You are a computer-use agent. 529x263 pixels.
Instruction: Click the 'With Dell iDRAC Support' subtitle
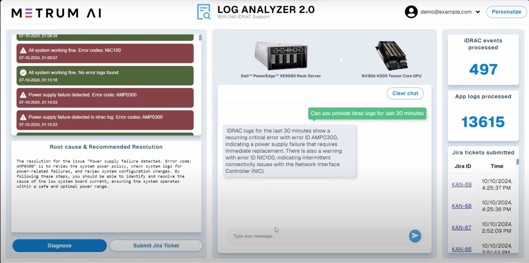(243, 17)
